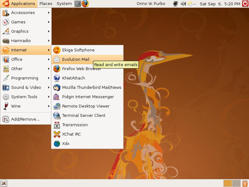Open the System menu
This screenshot has height=187, width=249.
pos(64,4)
